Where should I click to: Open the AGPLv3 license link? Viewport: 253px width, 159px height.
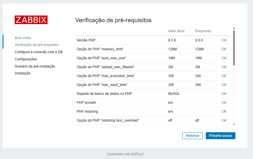tap(137, 154)
